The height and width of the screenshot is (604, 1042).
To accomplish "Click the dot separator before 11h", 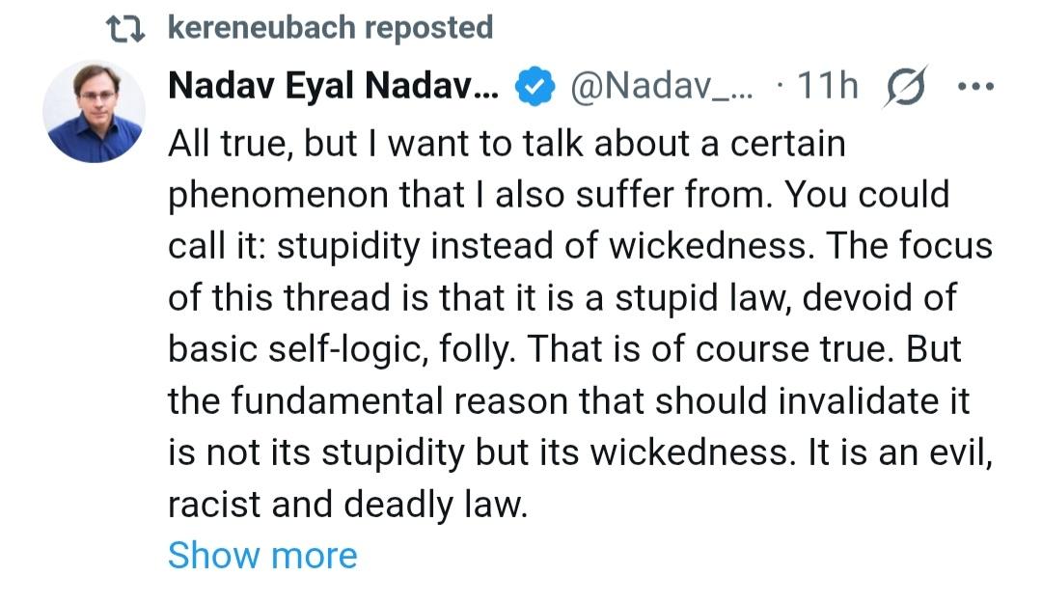I will tap(781, 88).
